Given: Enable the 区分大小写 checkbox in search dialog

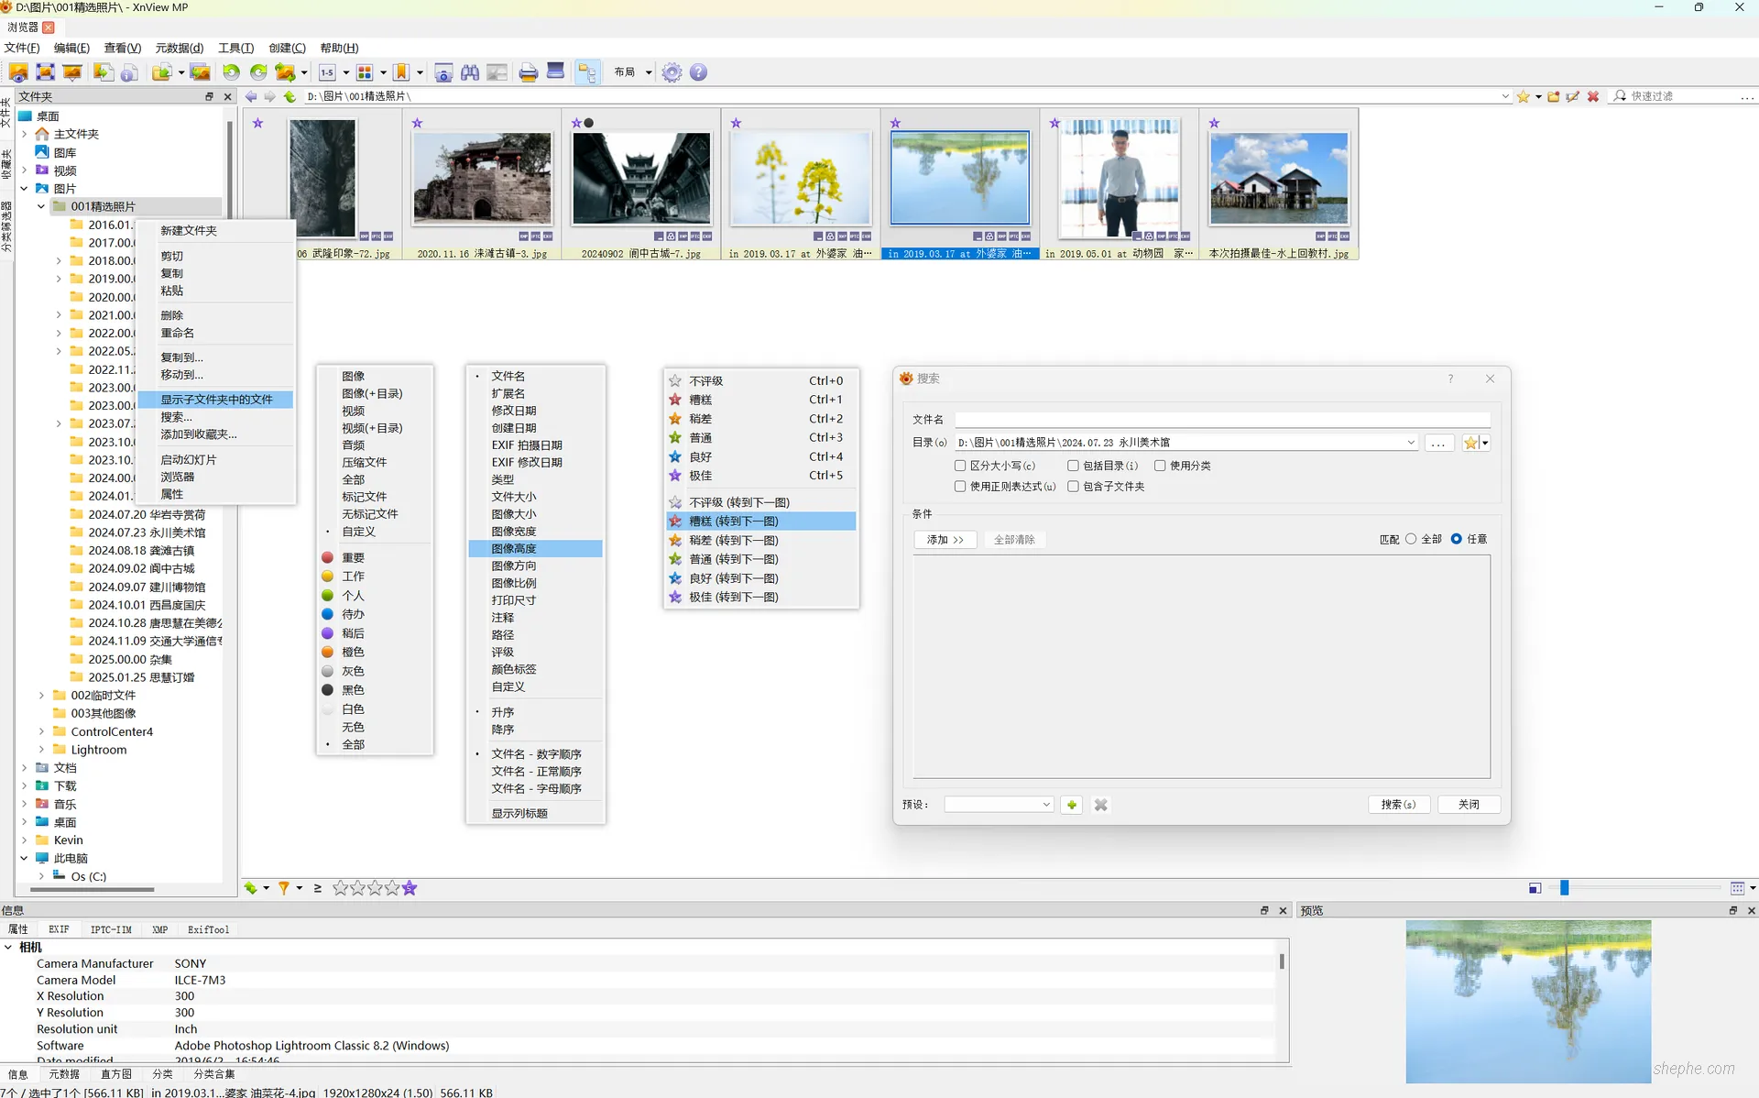Looking at the screenshot, I should (958, 466).
